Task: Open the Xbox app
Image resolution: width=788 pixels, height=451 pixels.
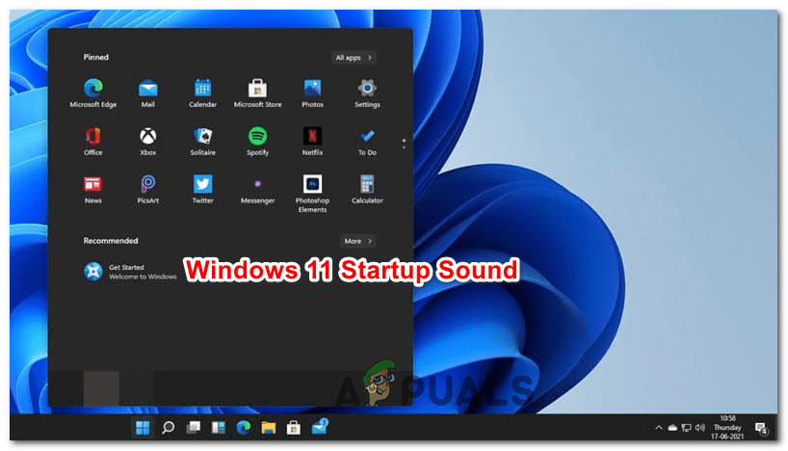Action: click(147, 142)
